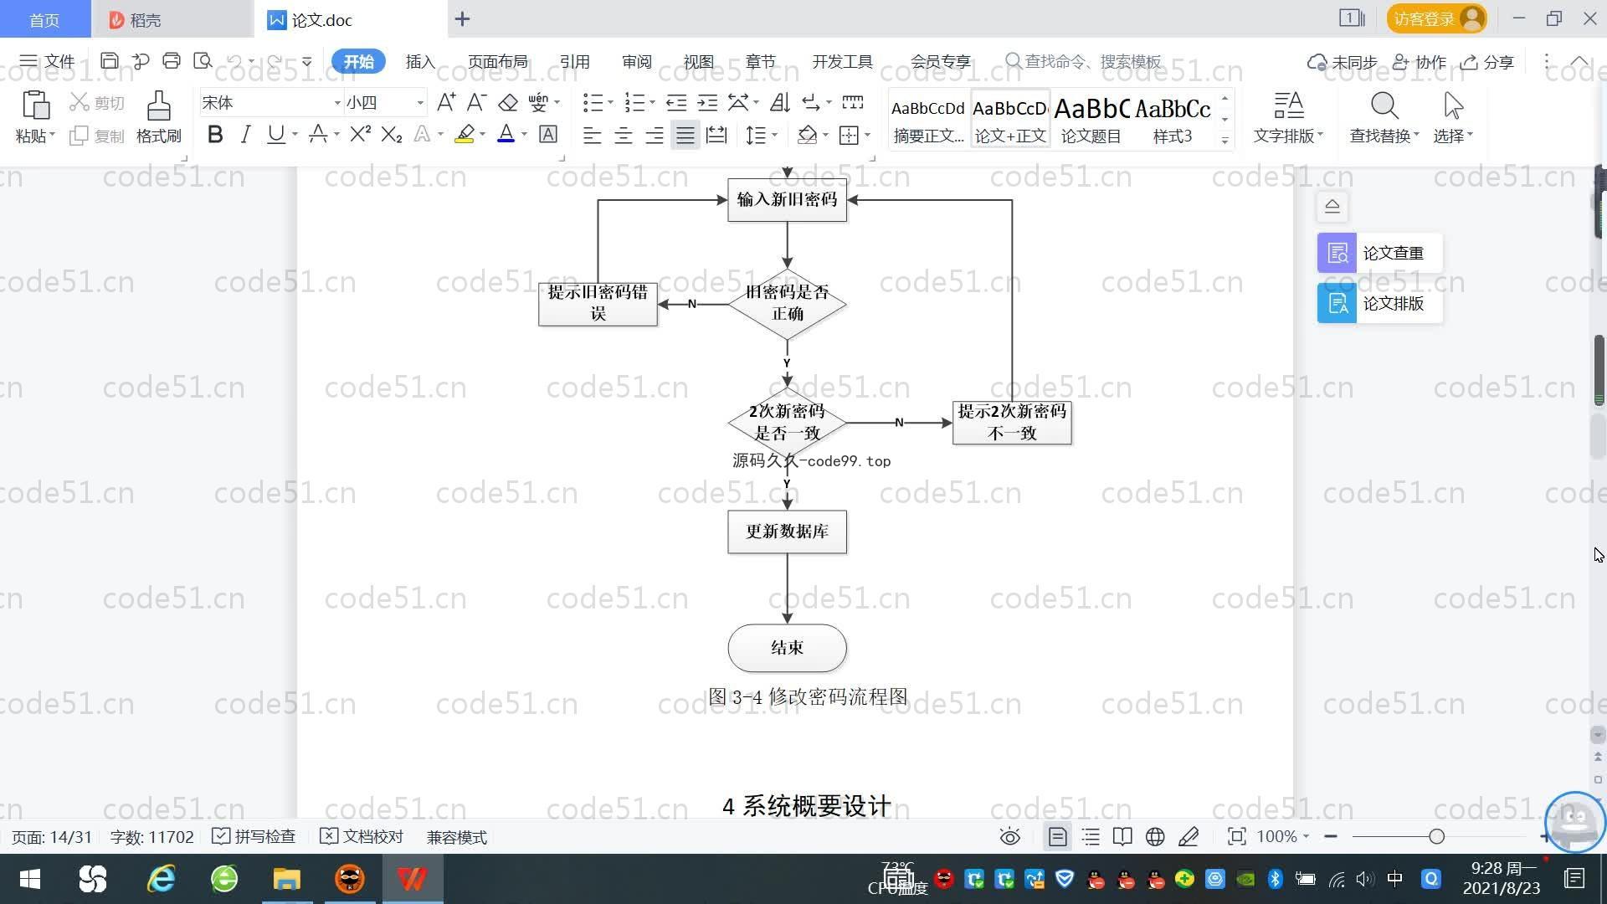The image size is (1607, 904).
Task: Click the document proofreading (文档校对) button
Action: (362, 837)
